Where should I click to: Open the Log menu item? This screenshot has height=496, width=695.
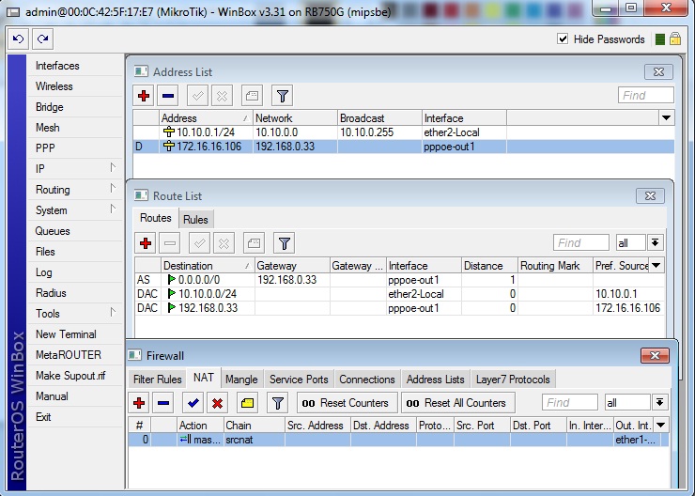(74, 272)
